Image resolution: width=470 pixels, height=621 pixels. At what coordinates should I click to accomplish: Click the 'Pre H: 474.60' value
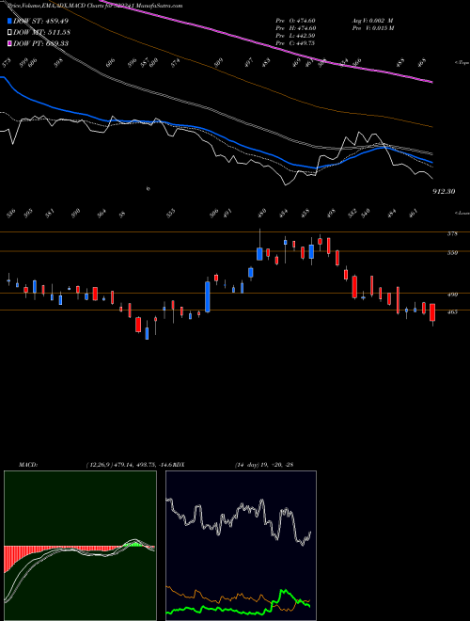click(295, 28)
